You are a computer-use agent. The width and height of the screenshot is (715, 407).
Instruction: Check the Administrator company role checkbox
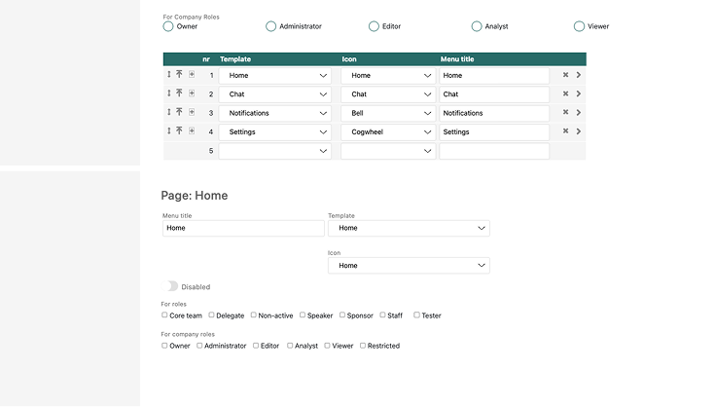pos(199,346)
